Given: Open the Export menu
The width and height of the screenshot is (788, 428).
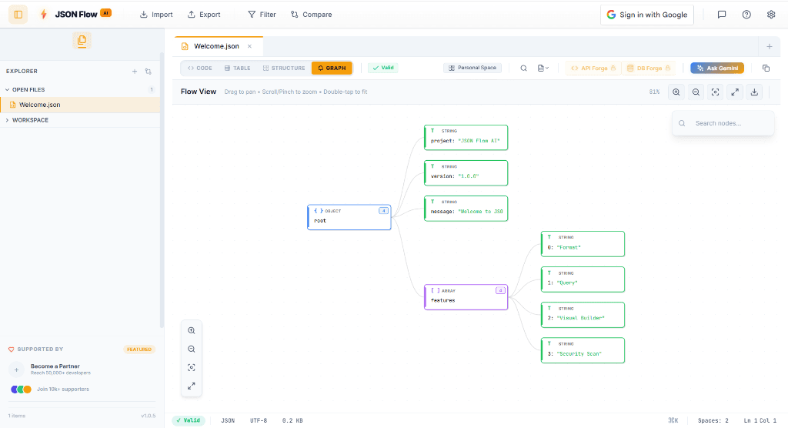Looking at the screenshot, I should point(204,15).
